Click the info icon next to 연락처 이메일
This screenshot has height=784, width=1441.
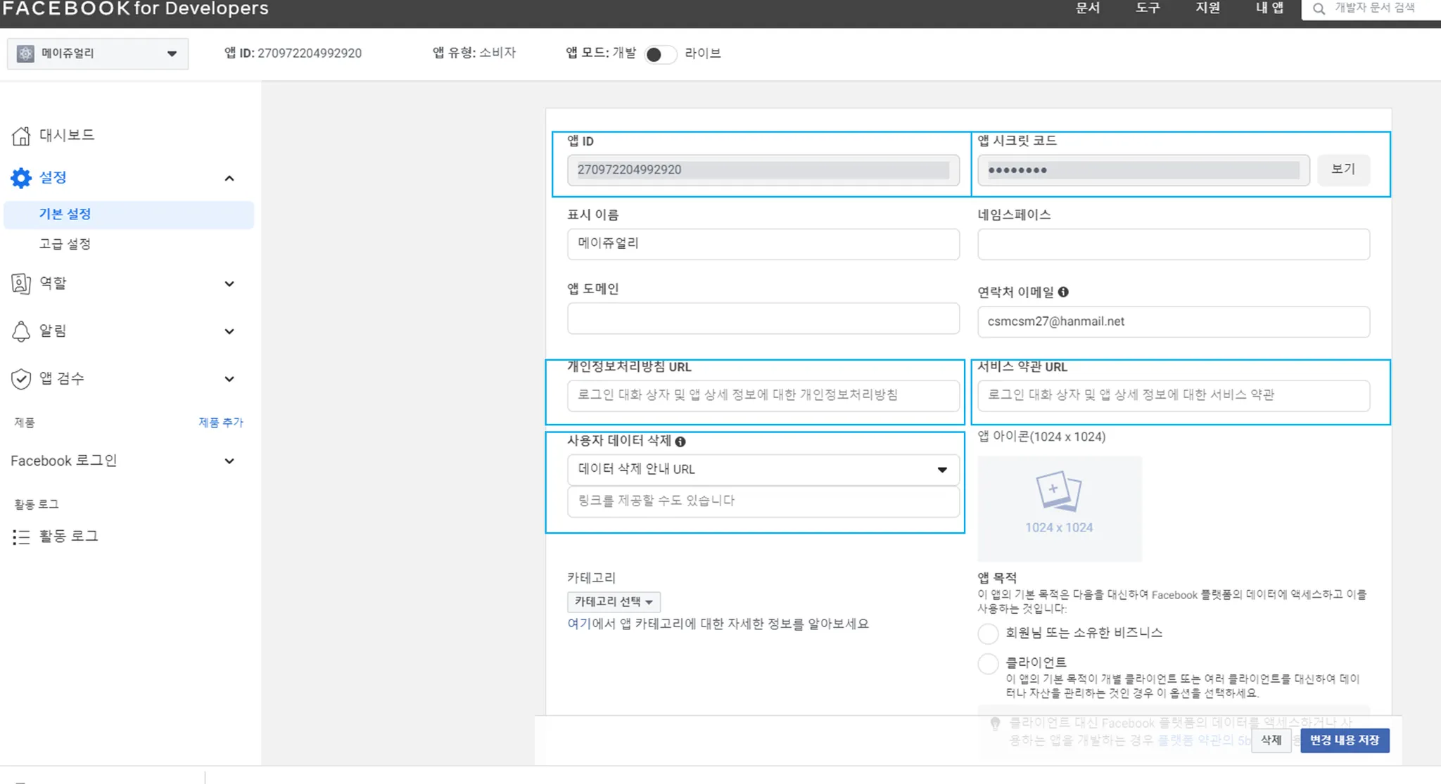point(1063,292)
